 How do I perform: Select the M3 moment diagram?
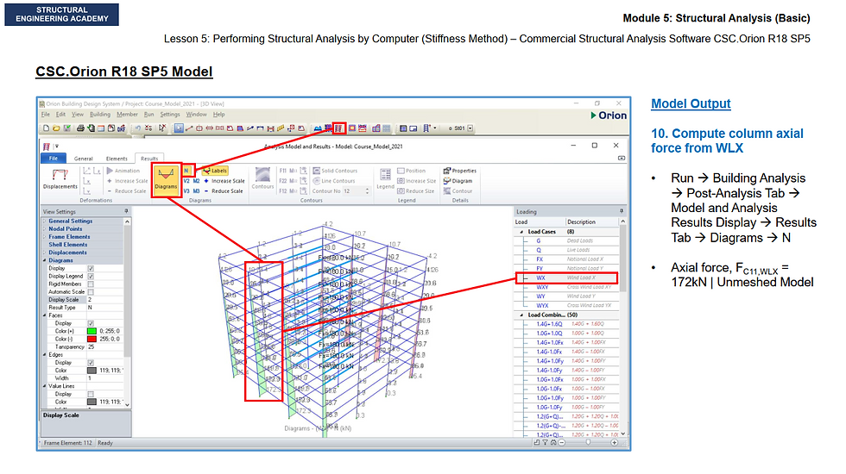[197, 191]
